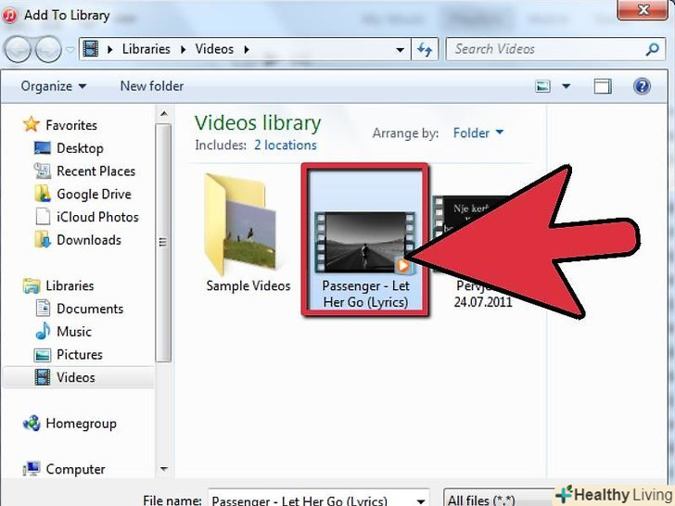Click the navigation pane scroll up arrow

tap(163, 114)
